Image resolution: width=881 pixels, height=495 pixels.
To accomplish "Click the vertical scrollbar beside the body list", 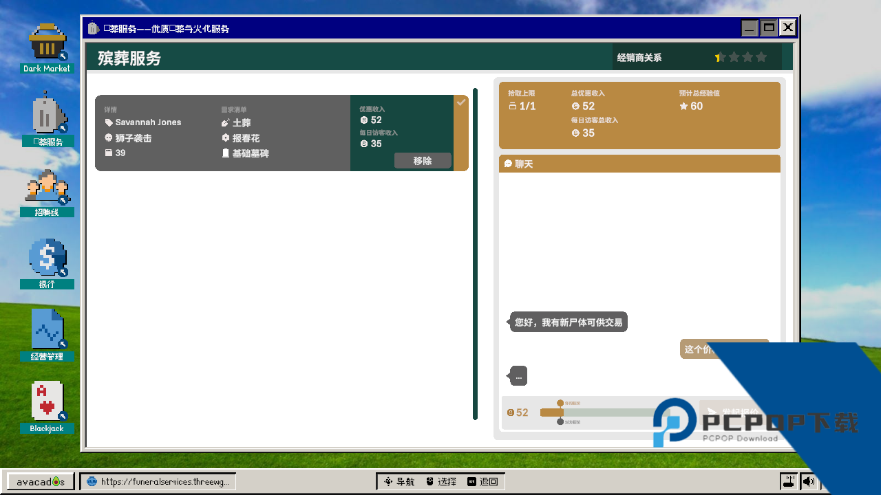I will (475, 253).
